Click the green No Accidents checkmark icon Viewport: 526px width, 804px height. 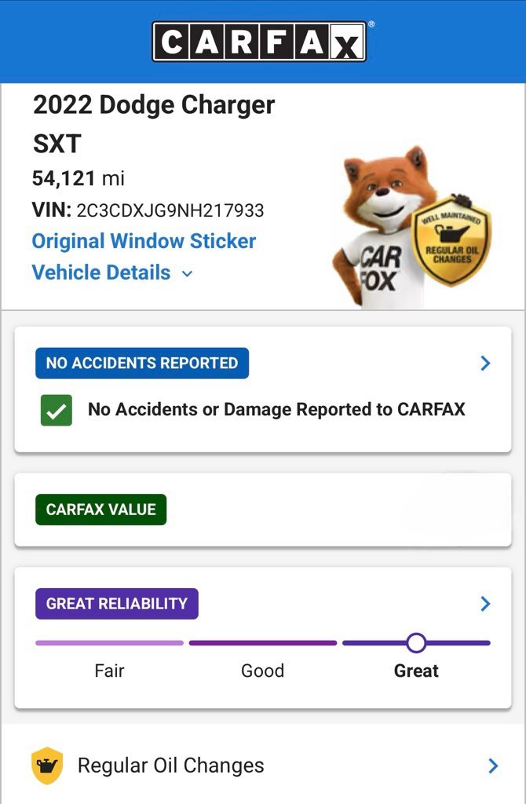(57, 410)
